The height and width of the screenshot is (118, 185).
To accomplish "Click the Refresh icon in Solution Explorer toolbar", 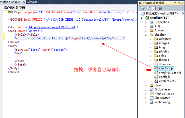I will (x=154, y=8).
